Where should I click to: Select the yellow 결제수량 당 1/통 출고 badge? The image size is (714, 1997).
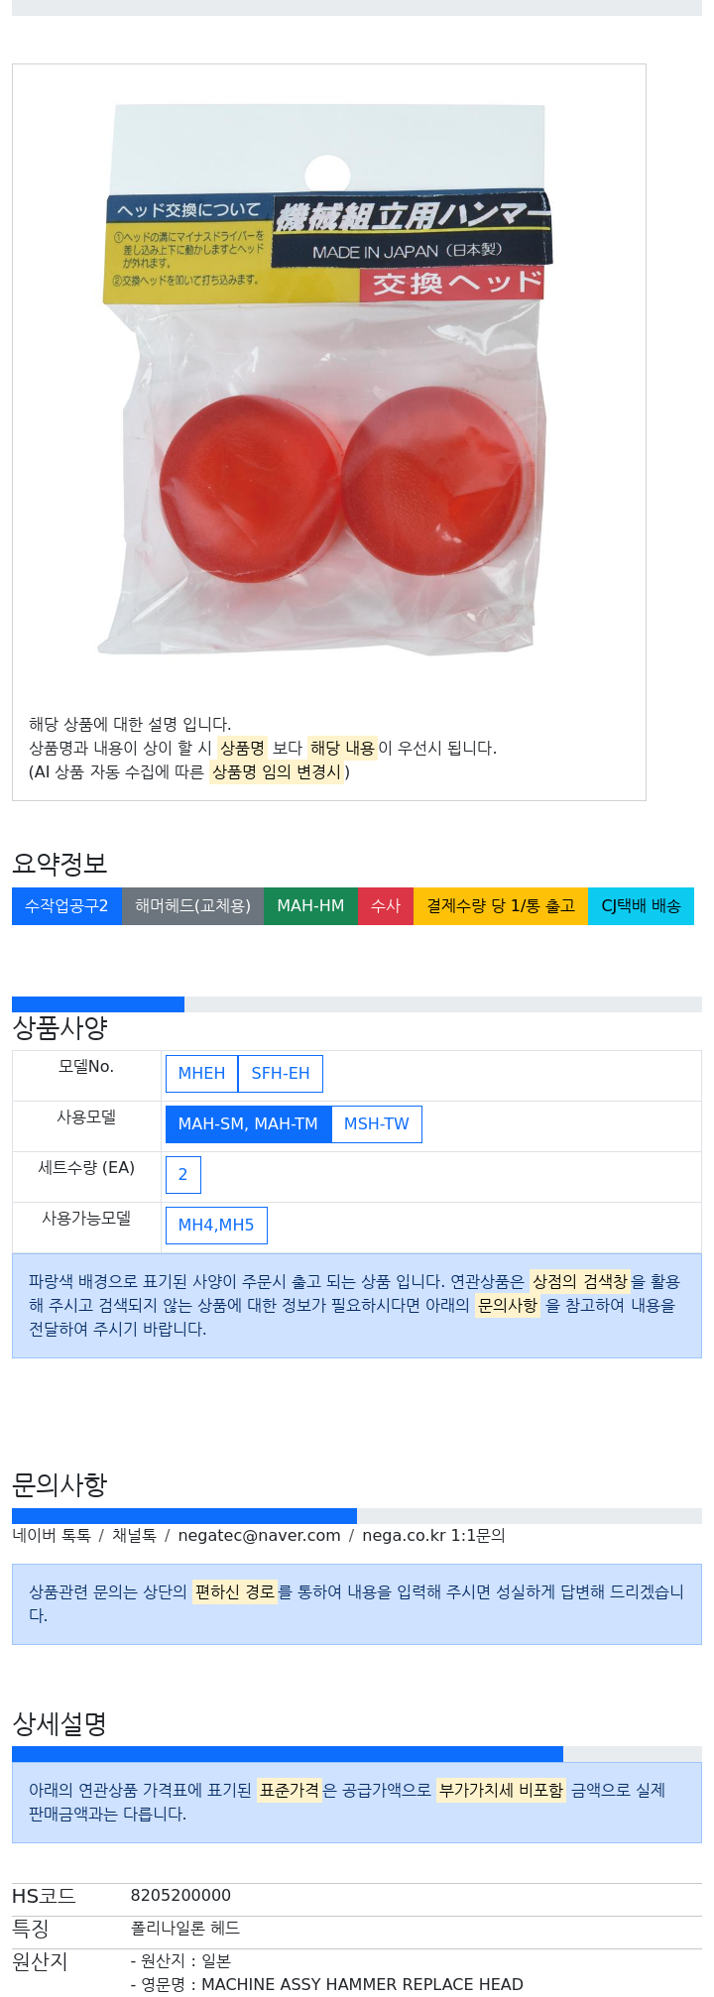coord(501,906)
